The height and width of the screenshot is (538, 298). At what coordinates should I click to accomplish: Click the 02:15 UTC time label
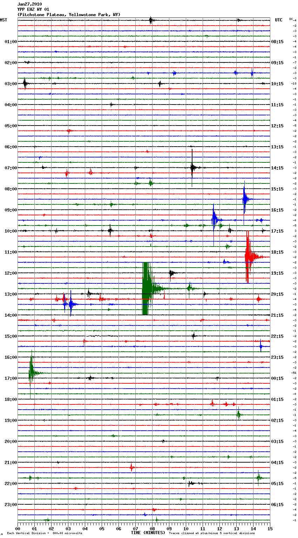point(277,421)
